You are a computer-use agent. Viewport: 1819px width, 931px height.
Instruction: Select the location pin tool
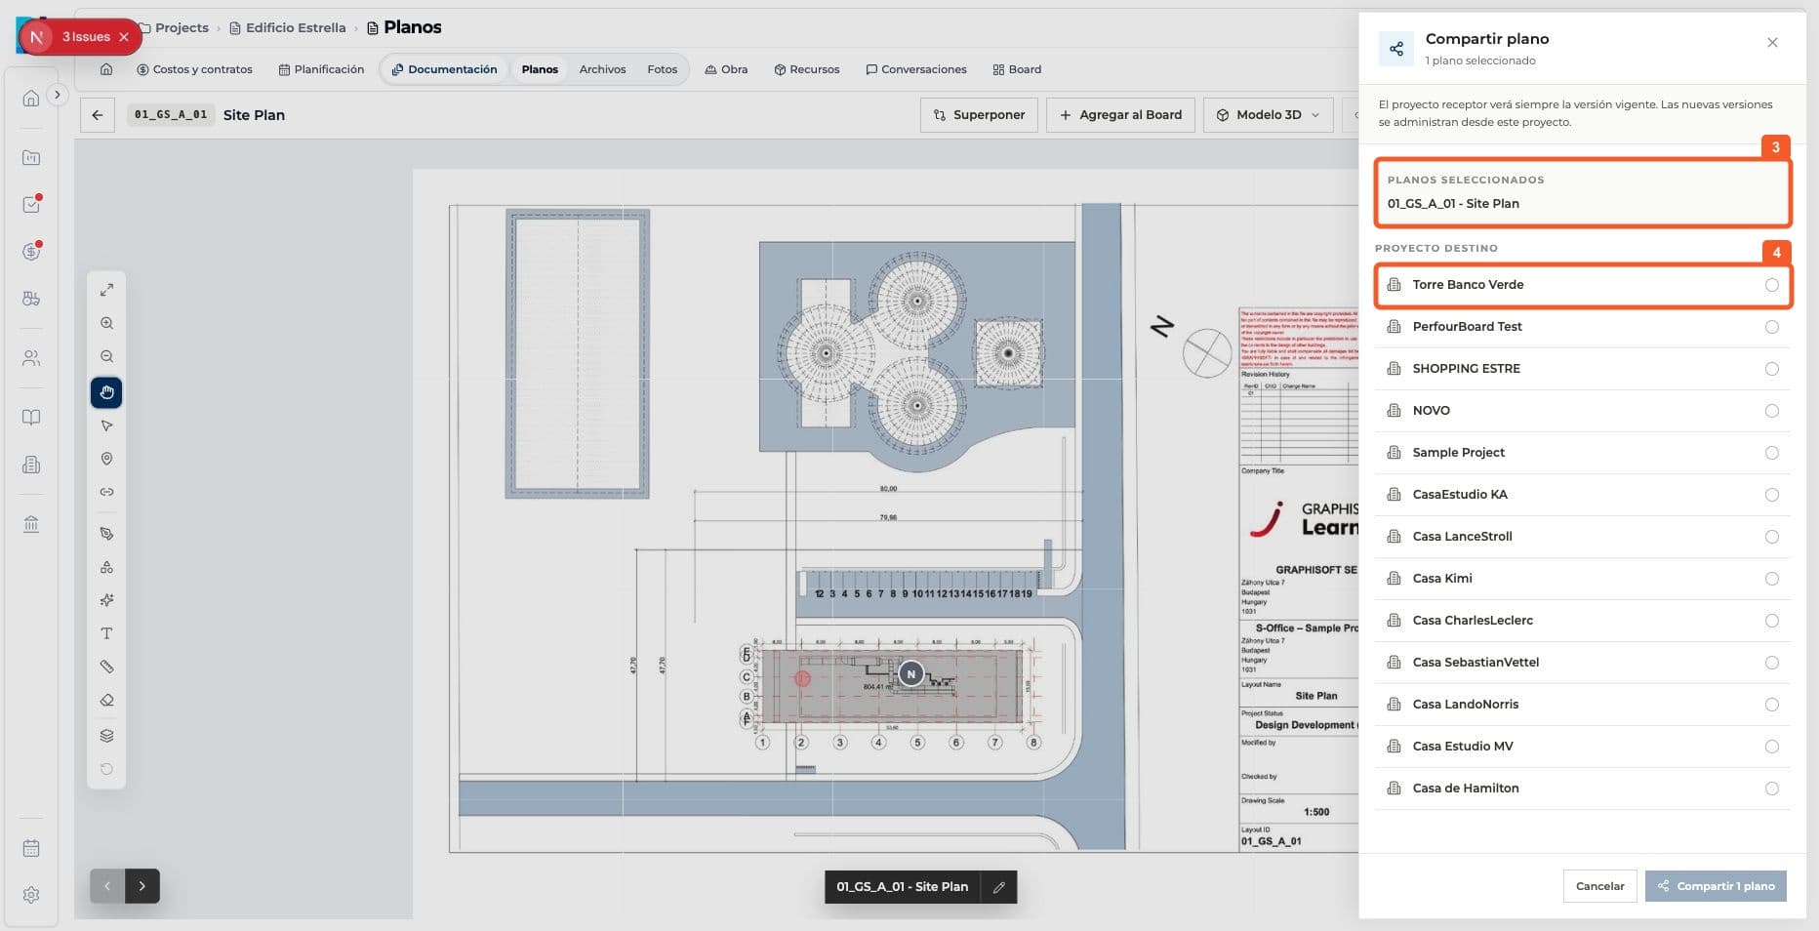[x=106, y=459]
